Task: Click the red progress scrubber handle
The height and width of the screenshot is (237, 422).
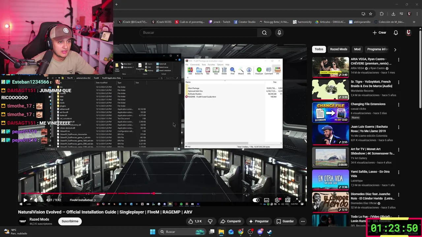Action: (154, 194)
